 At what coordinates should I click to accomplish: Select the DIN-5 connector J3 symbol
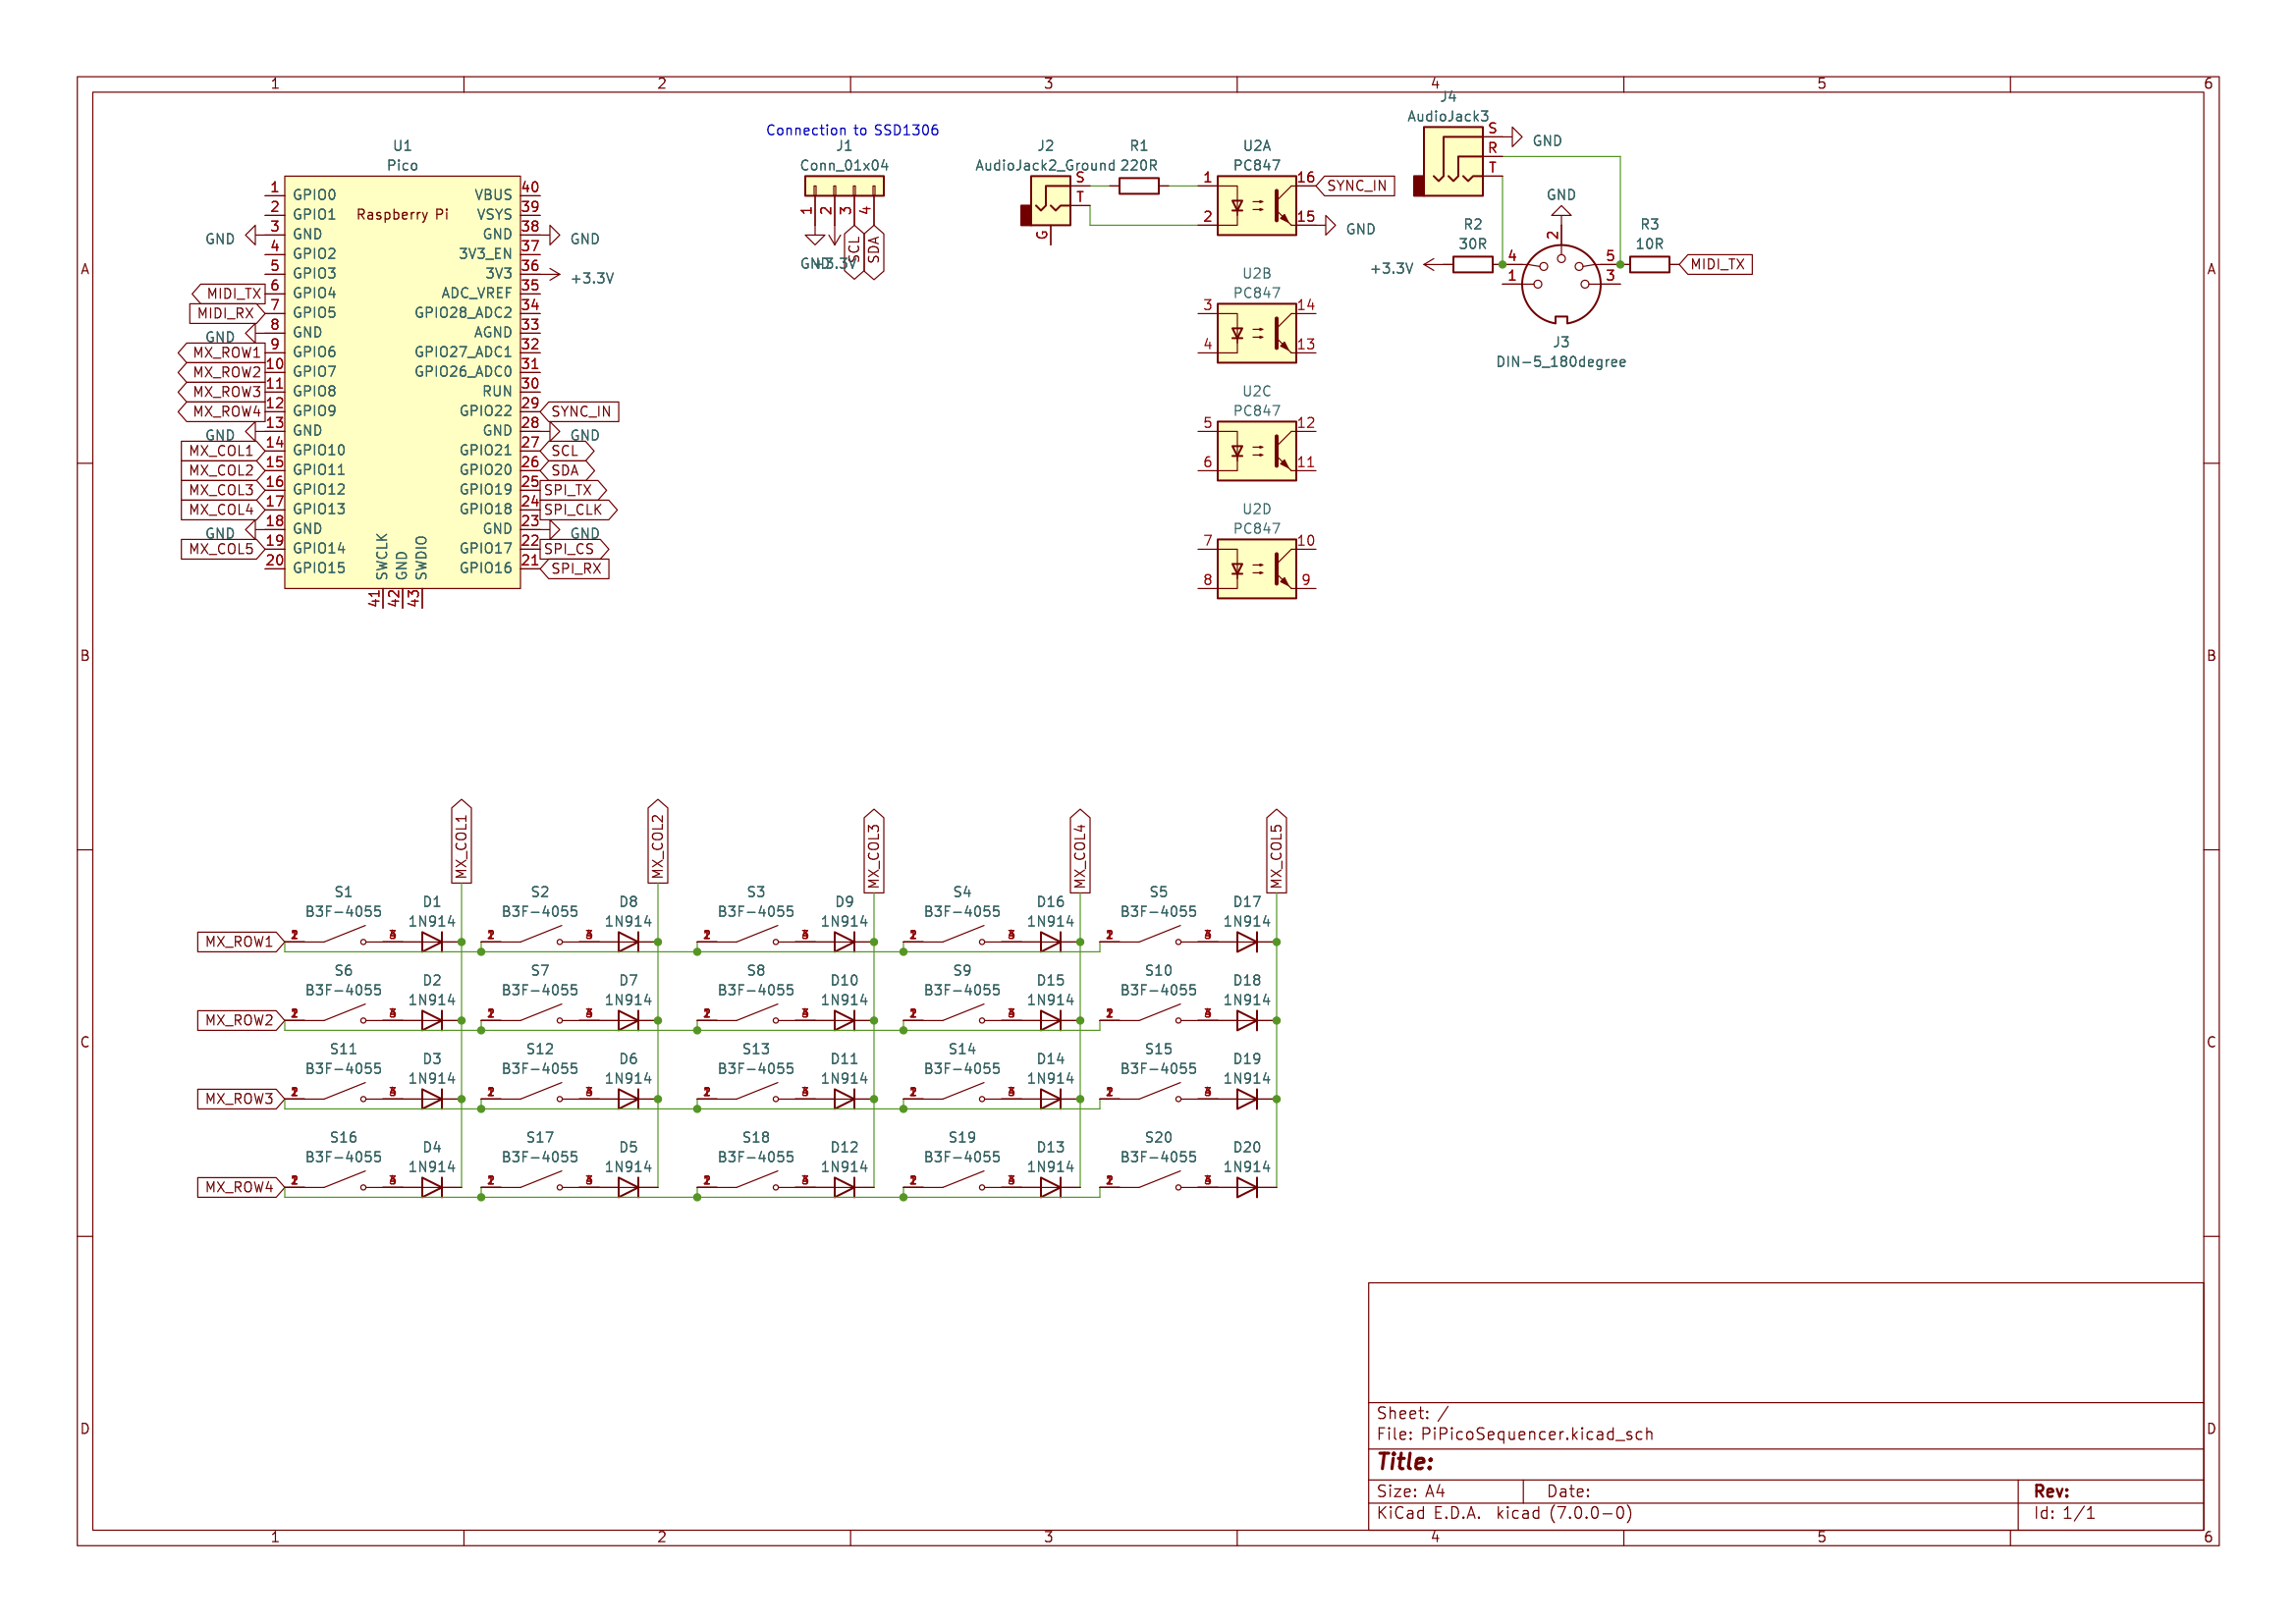pos(1560,284)
